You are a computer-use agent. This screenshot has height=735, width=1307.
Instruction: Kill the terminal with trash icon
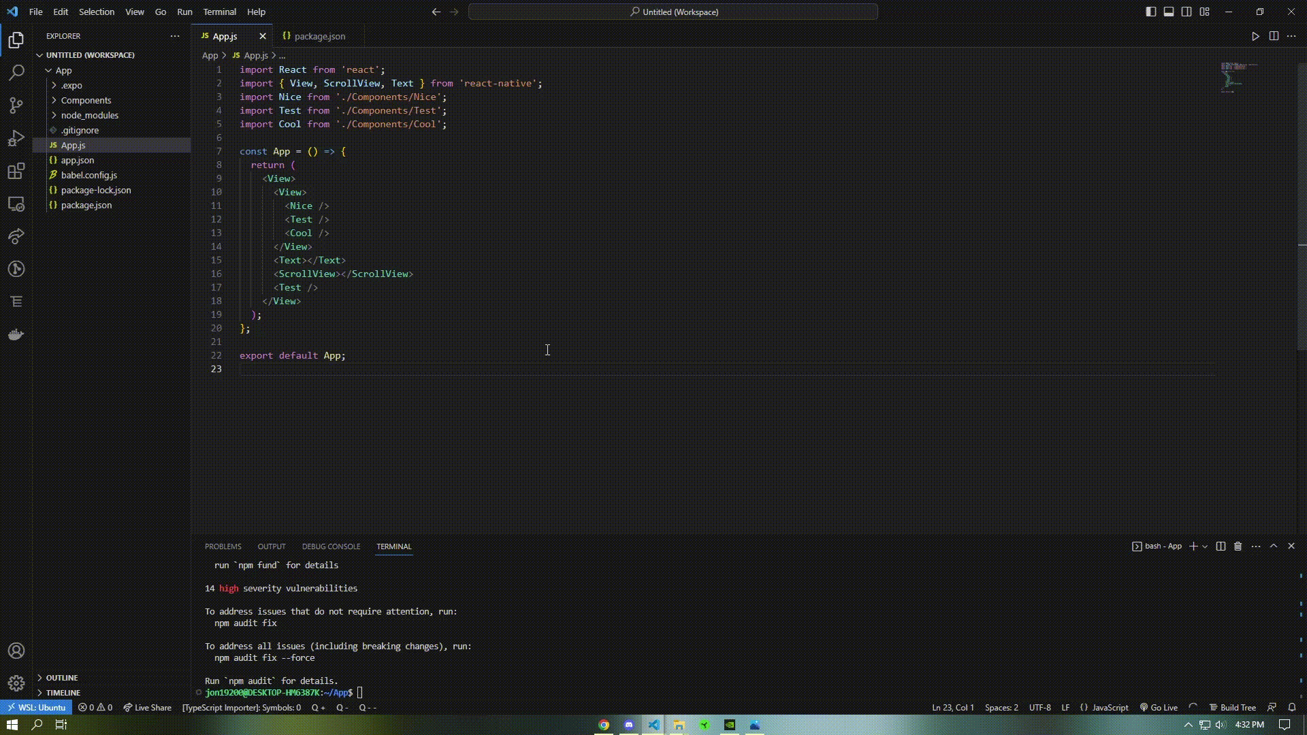pos(1238,546)
